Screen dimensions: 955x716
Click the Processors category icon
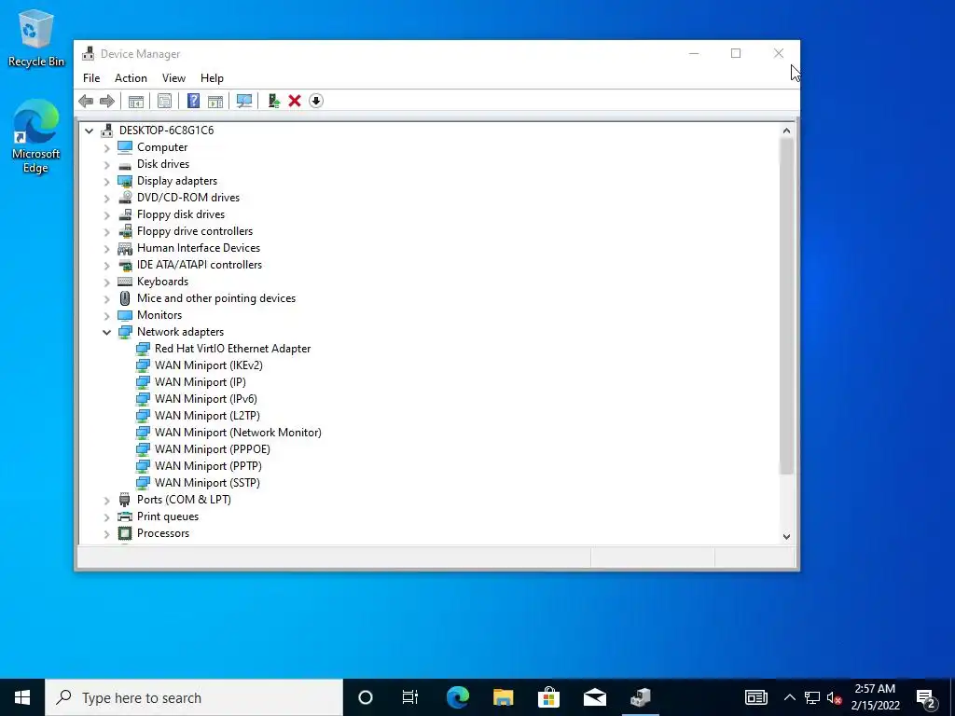pos(125,533)
